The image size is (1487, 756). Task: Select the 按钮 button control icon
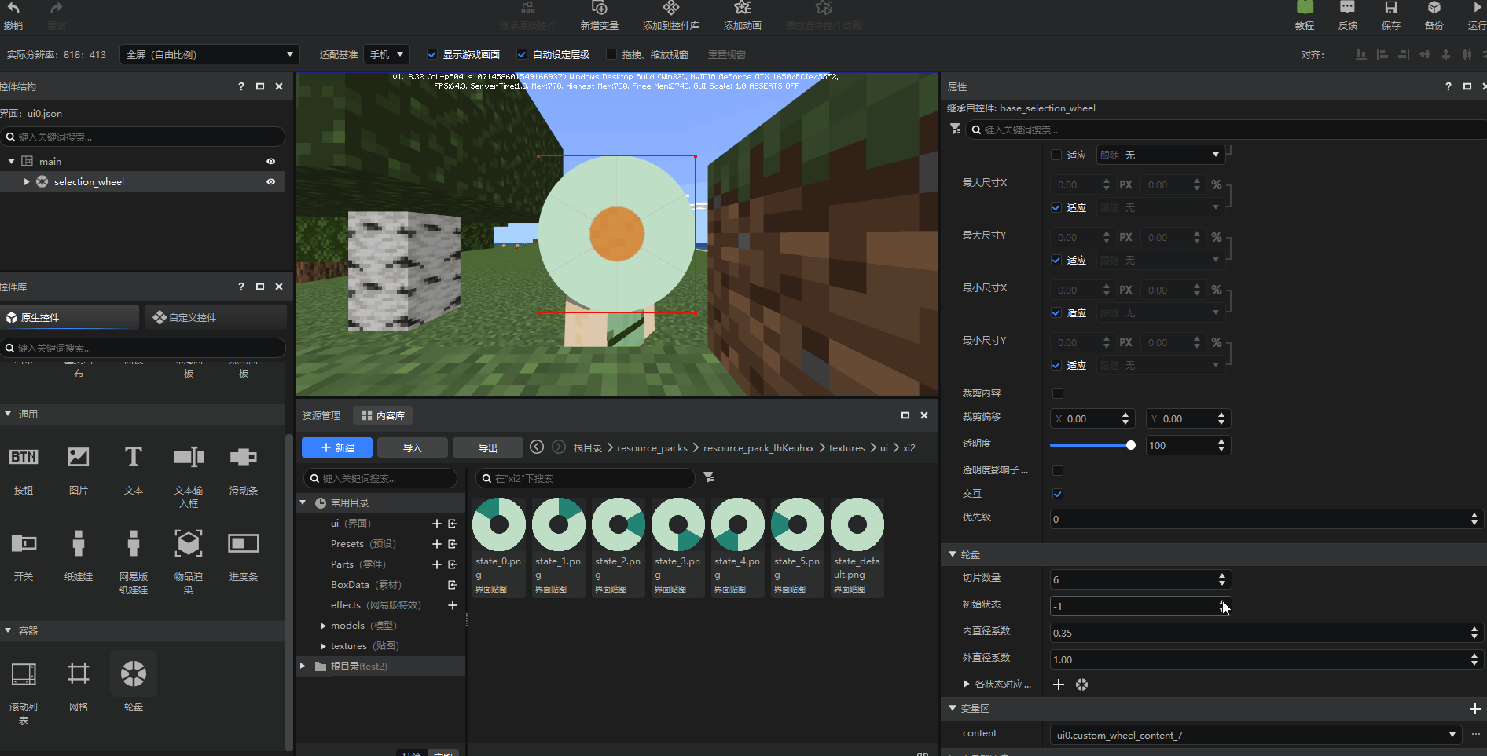click(x=24, y=457)
